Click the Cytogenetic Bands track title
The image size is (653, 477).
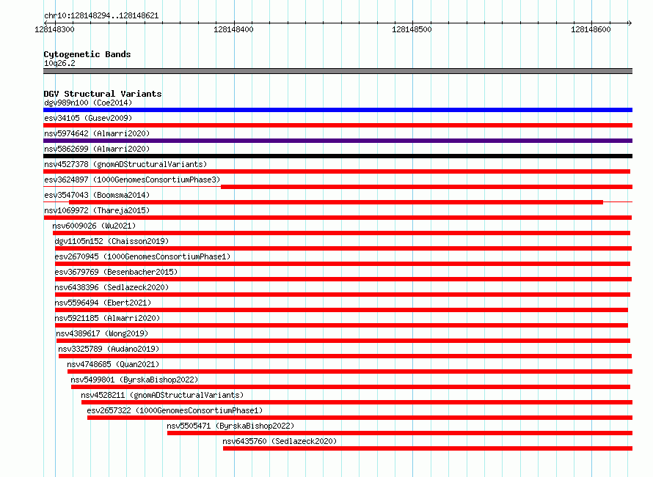click(x=87, y=54)
